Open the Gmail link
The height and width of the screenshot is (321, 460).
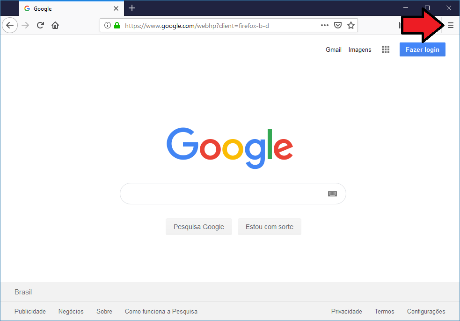[334, 50]
